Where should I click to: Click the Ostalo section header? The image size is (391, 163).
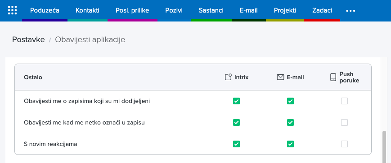click(33, 77)
